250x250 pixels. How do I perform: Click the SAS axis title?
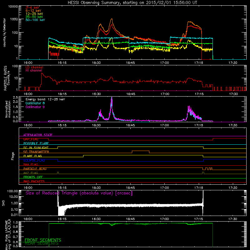pos(3,203)
